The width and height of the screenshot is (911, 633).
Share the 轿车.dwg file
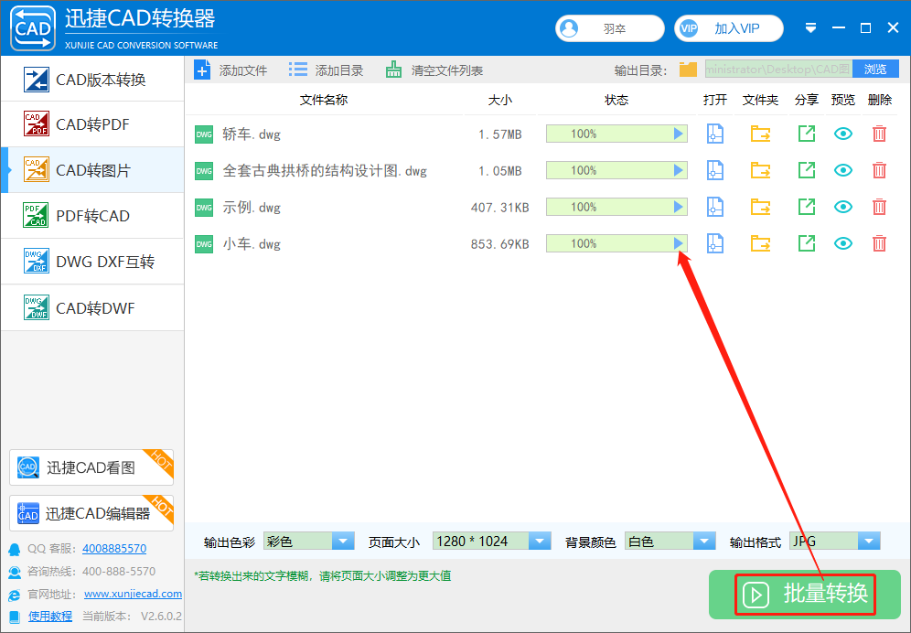pos(807,134)
